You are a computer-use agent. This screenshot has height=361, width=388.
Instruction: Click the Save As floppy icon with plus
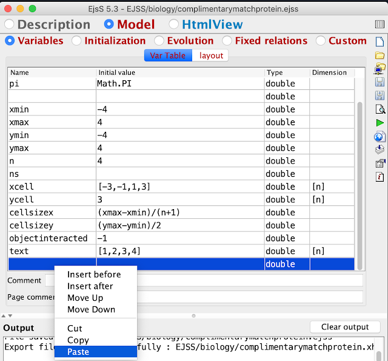pyautogui.click(x=380, y=95)
